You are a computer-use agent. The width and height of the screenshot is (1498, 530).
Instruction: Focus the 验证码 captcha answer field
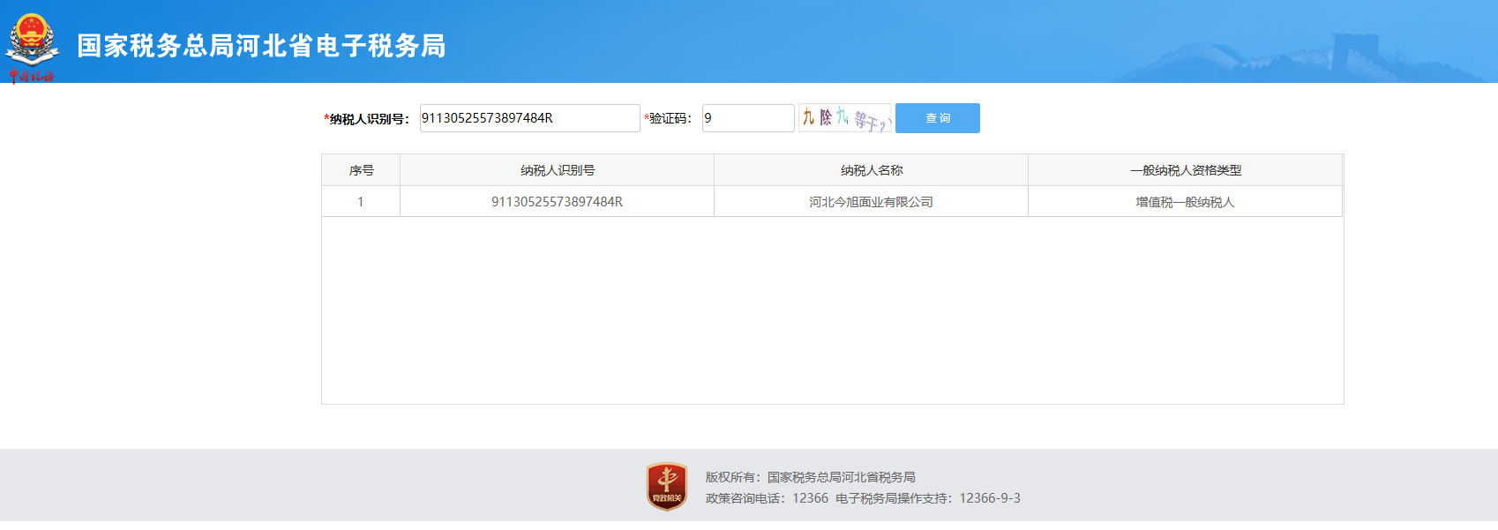tap(747, 118)
